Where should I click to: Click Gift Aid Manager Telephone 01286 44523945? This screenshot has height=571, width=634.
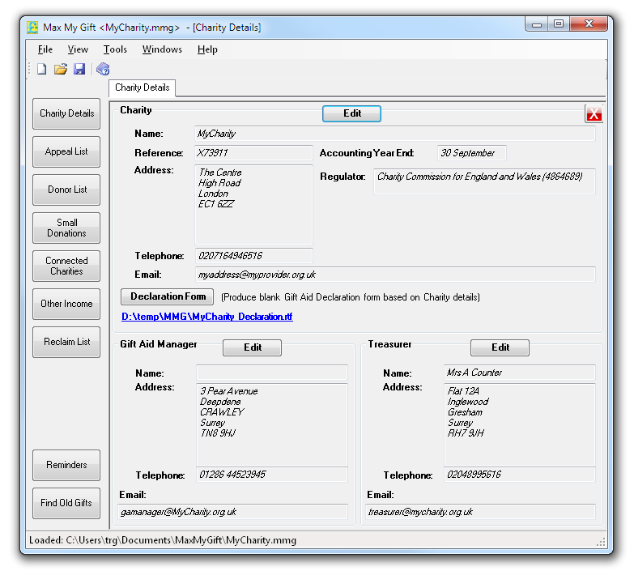point(272,475)
